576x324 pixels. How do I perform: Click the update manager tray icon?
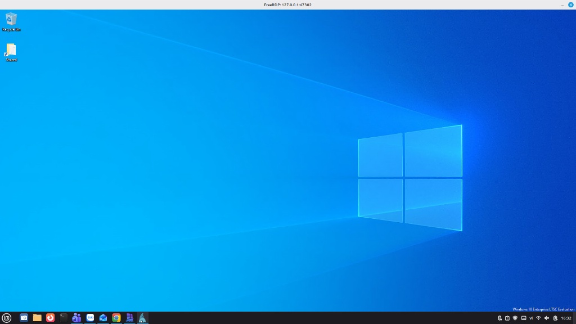507,318
